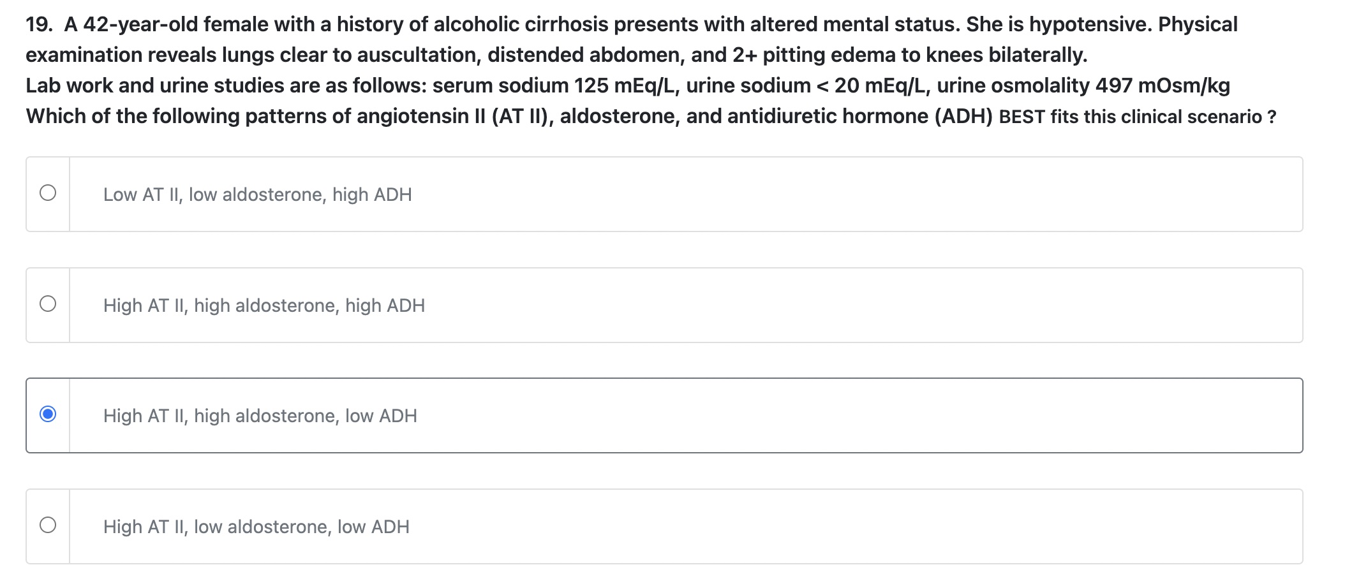Click answer text 'High AT II, high aldosterone, low ADH'
Image resolution: width=1345 pixels, height=565 pixels.
(260, 416)
